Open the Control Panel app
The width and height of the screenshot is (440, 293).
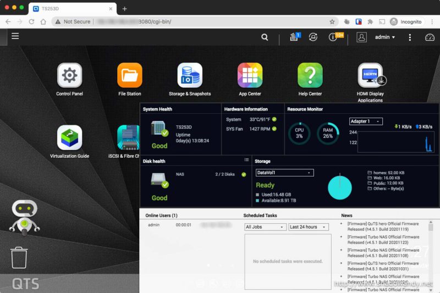click(x=69, y=75)
